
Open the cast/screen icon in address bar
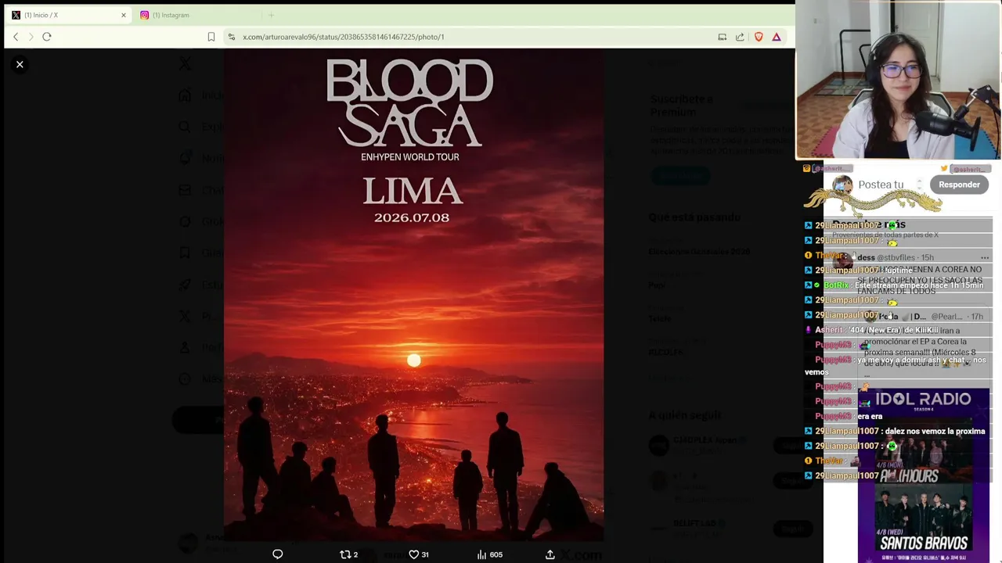(x=722, y=37)
